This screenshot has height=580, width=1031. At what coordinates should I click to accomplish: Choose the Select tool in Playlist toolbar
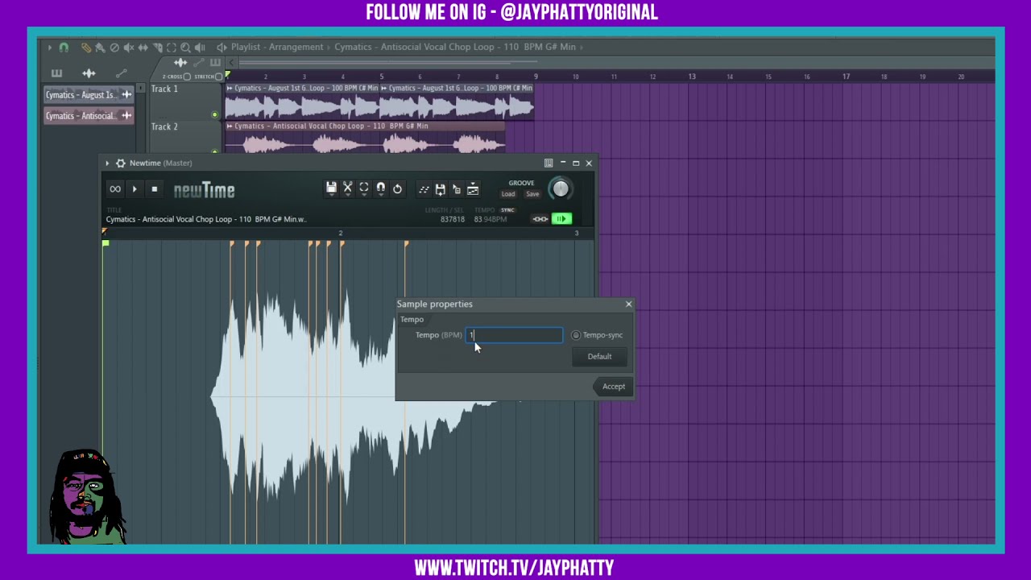(172, 48)
